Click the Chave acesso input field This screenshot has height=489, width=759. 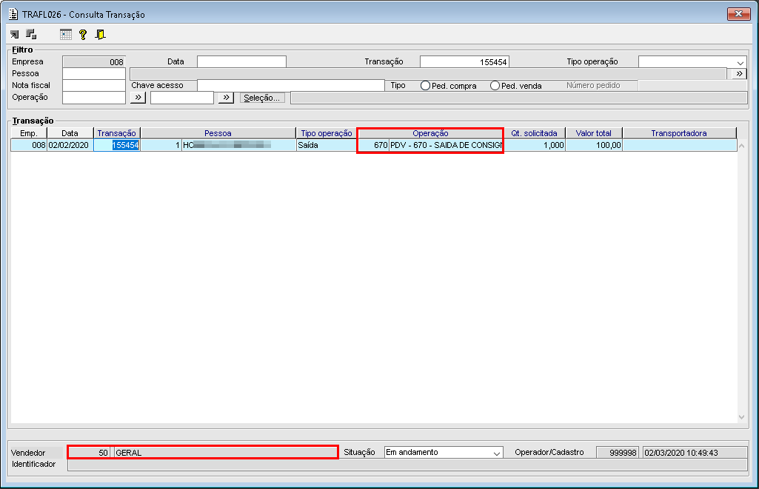[x=291, y=86]
